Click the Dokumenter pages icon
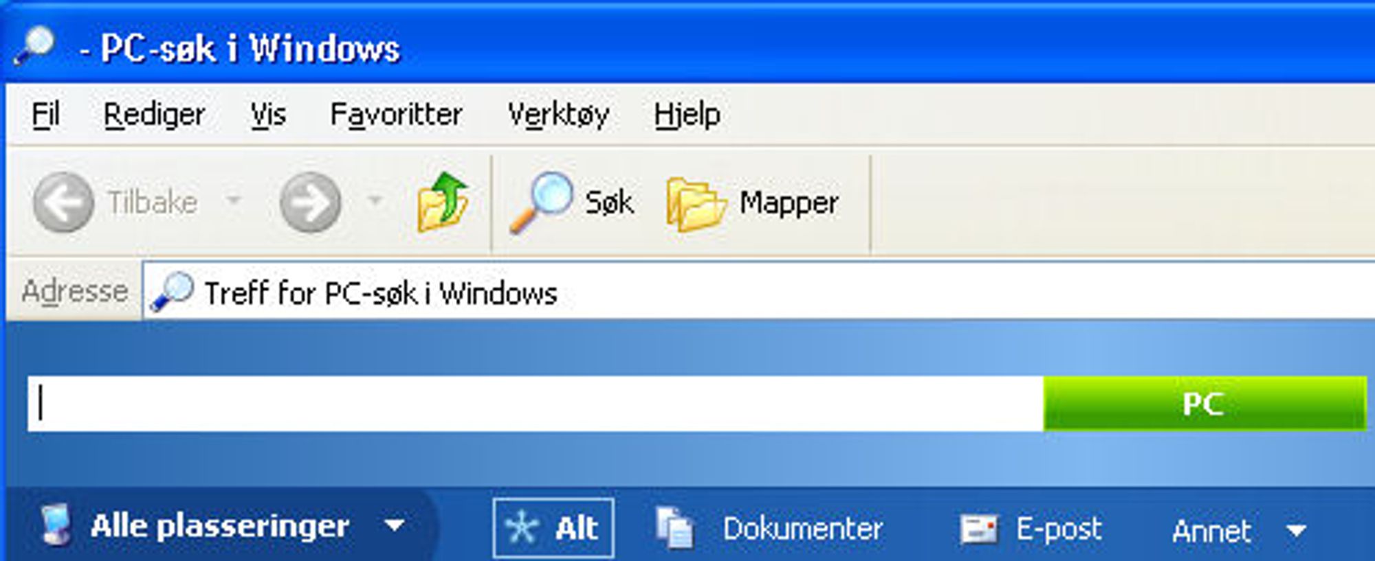 [674, 527]
